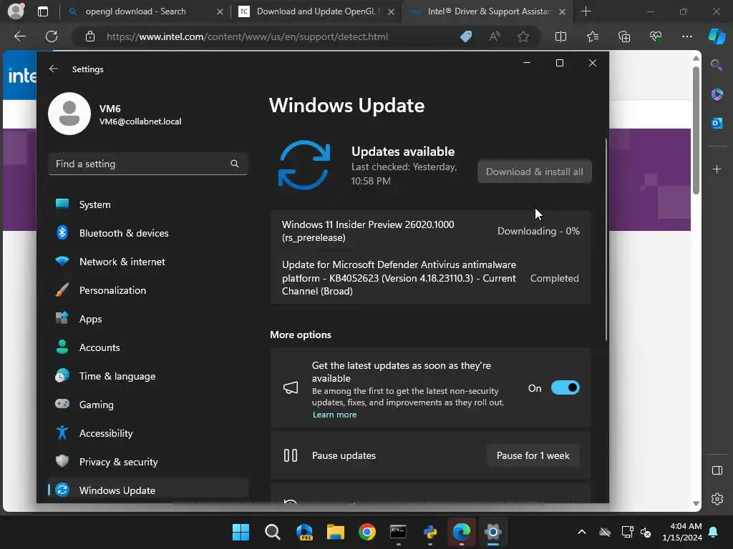733x549 pixels.
Task: Open Collections in Edge toolbar
Action: [x=624, y=36]
